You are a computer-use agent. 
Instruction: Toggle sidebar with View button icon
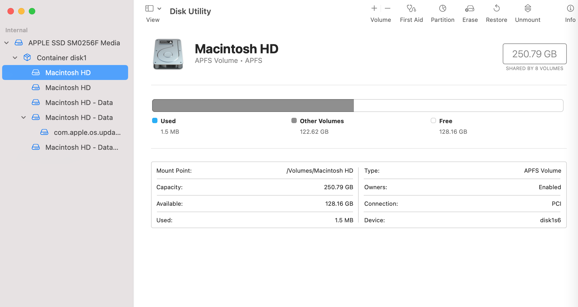(149, 9)
